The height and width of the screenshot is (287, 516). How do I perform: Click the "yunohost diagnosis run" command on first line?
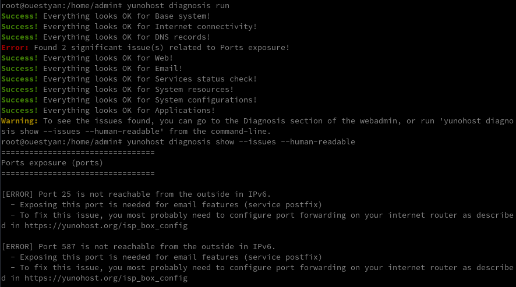tap(178, 6)
